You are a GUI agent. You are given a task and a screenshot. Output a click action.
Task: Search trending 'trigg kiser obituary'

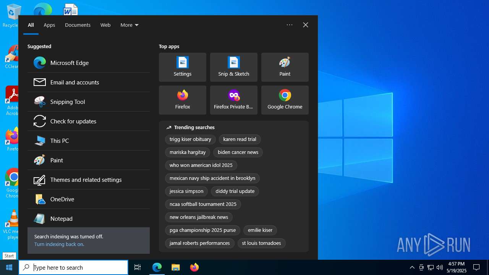point(190,139)
